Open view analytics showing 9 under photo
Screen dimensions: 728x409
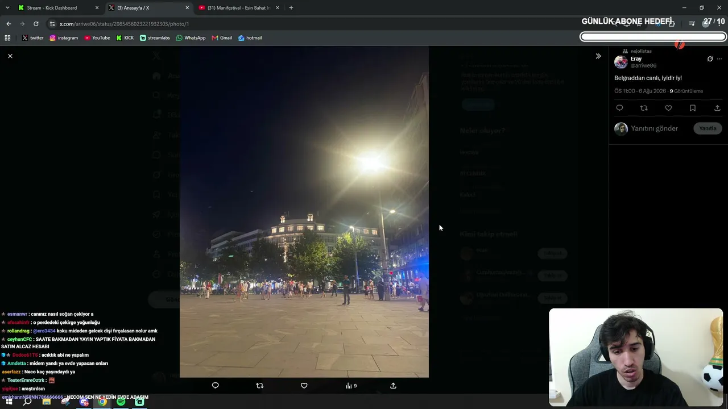tap(351, 386)
